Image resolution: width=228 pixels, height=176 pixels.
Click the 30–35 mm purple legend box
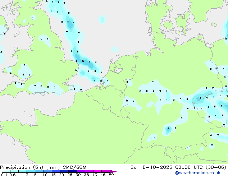[81, 171]
